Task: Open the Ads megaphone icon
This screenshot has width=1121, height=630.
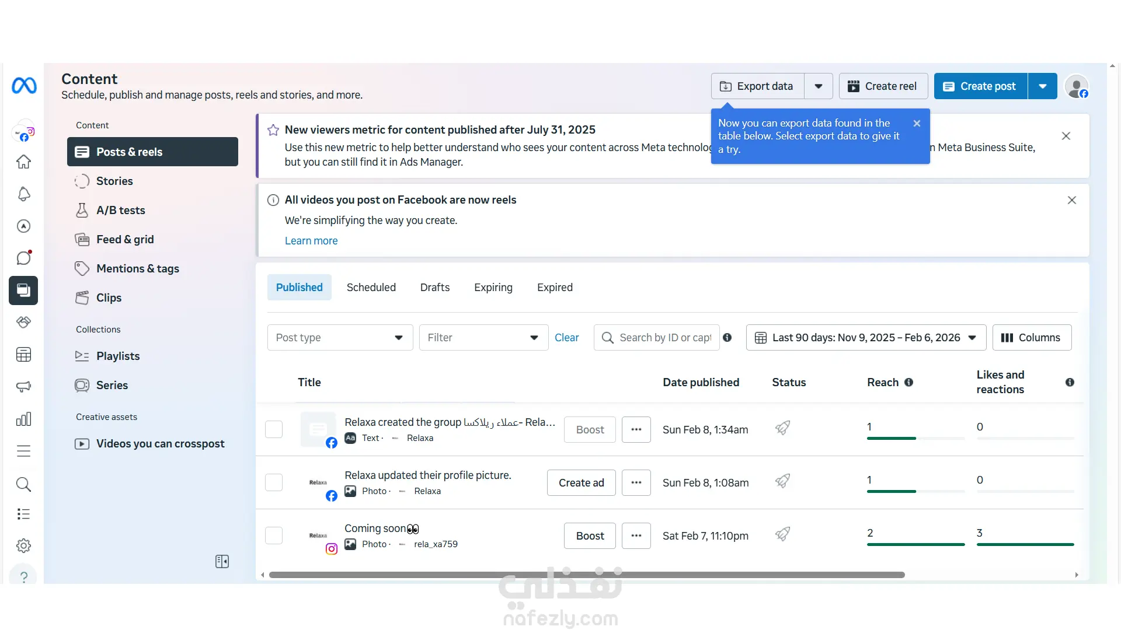Action: [23, 386]
